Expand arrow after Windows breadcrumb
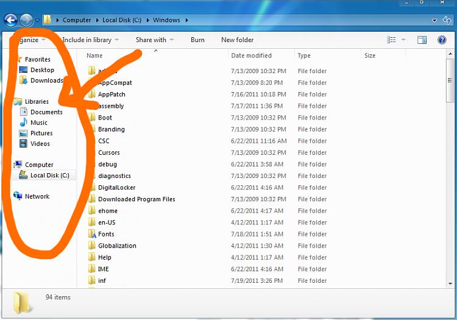Screen dimensions: 457x320 [x=186, y=20]
